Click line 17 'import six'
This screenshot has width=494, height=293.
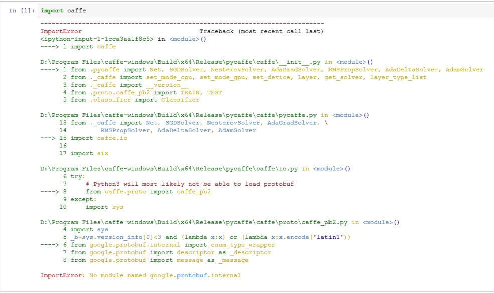(x=83, y=154)
